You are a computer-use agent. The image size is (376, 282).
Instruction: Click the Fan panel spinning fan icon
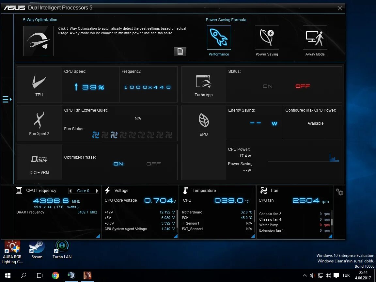(x=264, y=190)
